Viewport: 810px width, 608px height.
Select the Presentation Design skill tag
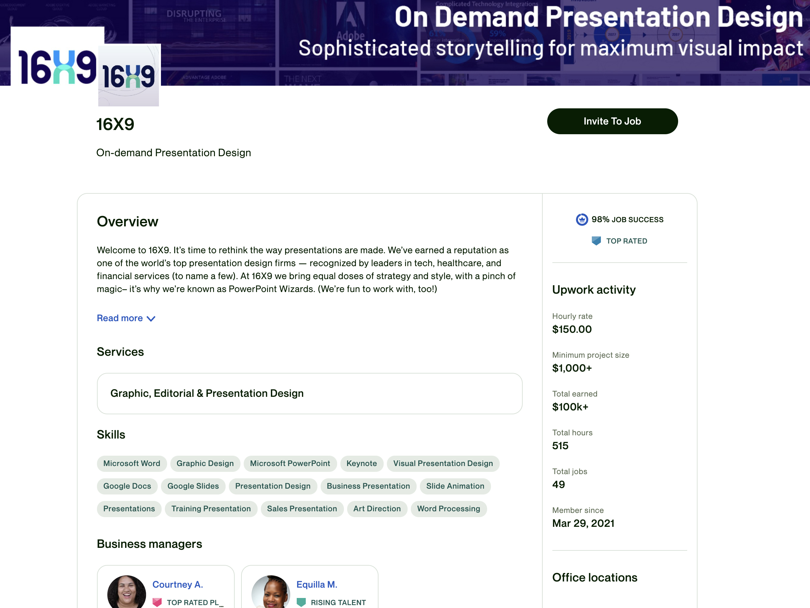point(273,486)
